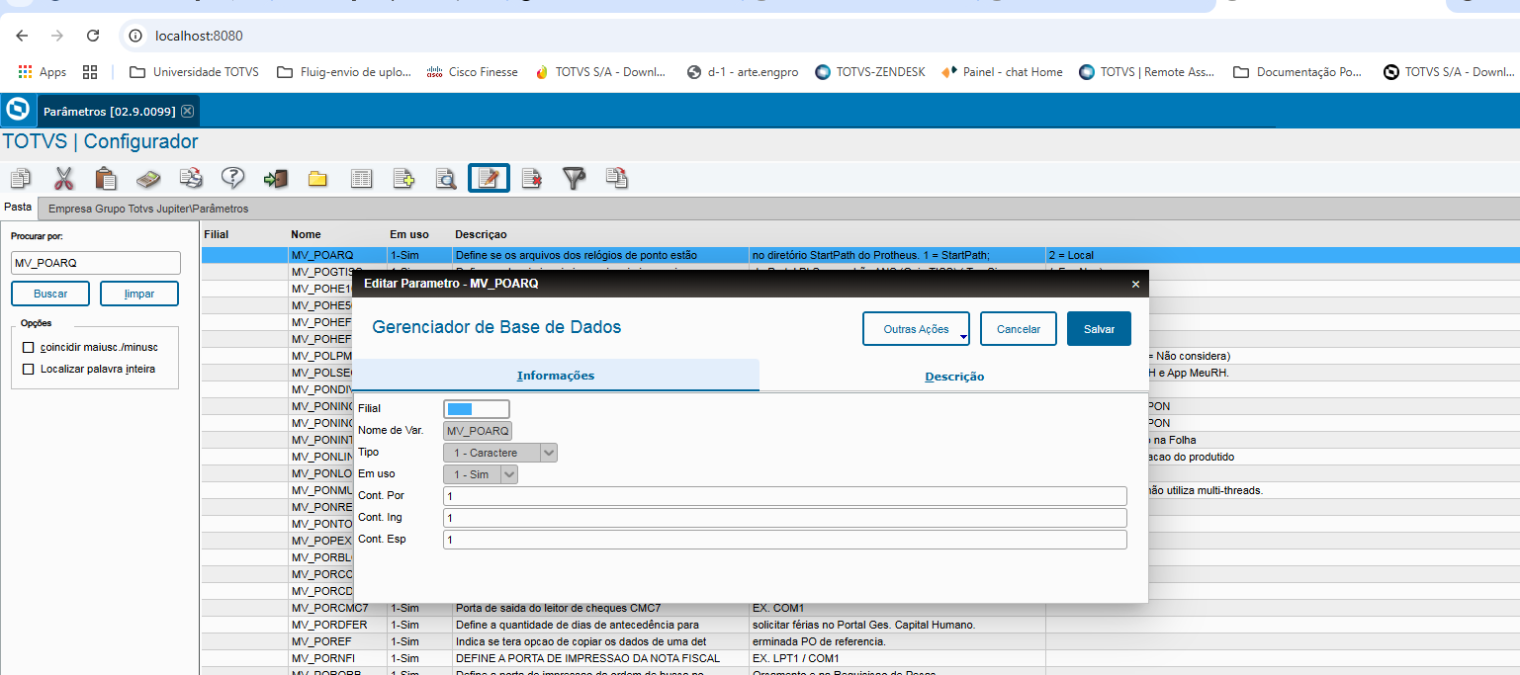Click the add new record icon
The height and width of the screenshot is (675, 1520).
pyautogui.click(x=403, y=179)
